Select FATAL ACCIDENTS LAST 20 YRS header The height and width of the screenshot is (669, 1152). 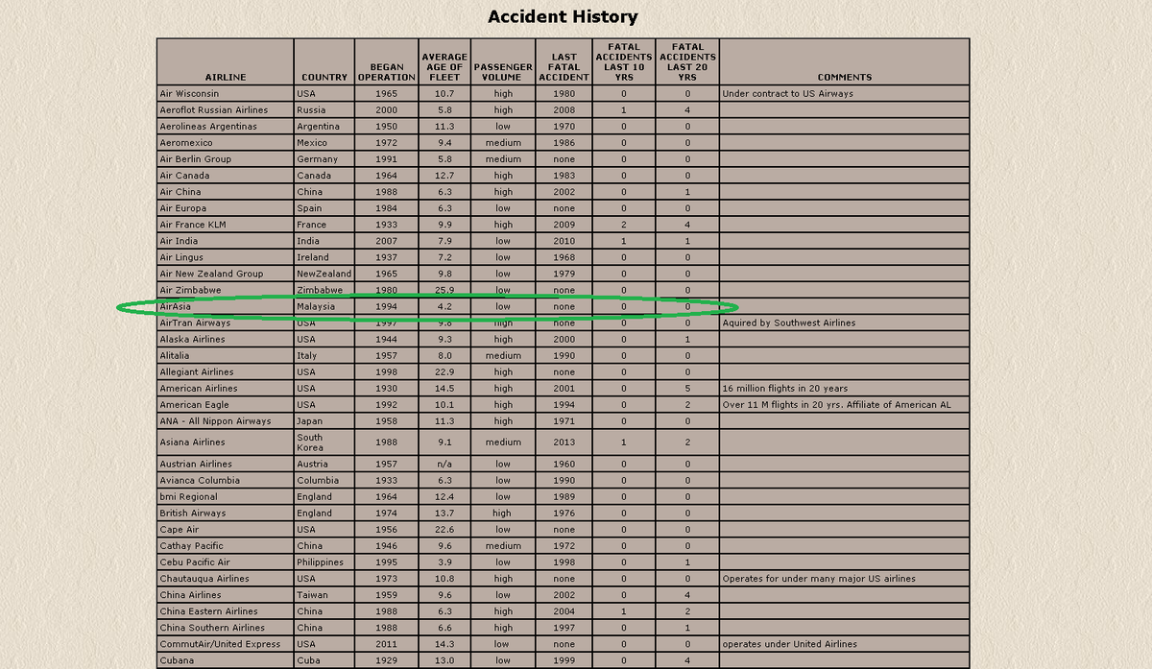coord(687,61)
